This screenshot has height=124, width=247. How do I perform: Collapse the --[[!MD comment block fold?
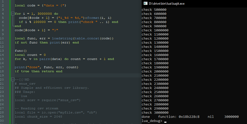point(13,80)
